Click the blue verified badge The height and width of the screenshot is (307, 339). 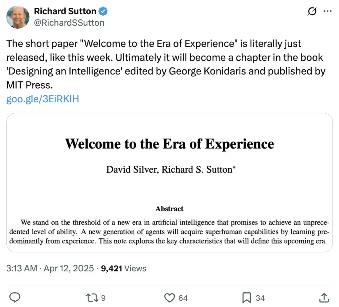click(104, 11)
